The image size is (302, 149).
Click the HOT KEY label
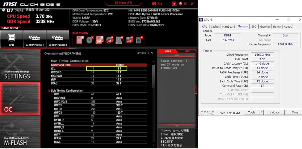142,53
